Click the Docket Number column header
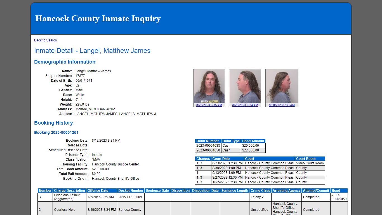Viewport: 382px width, 215px height. [131, 191]
